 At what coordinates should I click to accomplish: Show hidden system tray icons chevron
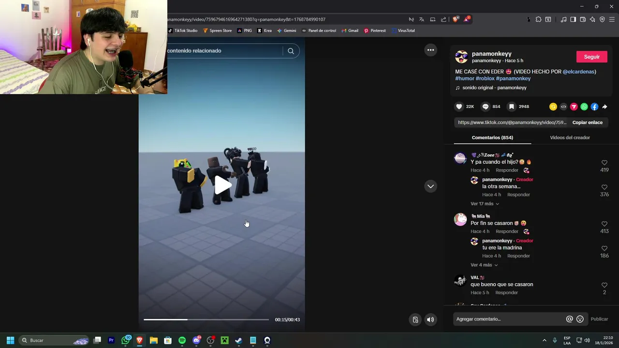tap(544, 340)
